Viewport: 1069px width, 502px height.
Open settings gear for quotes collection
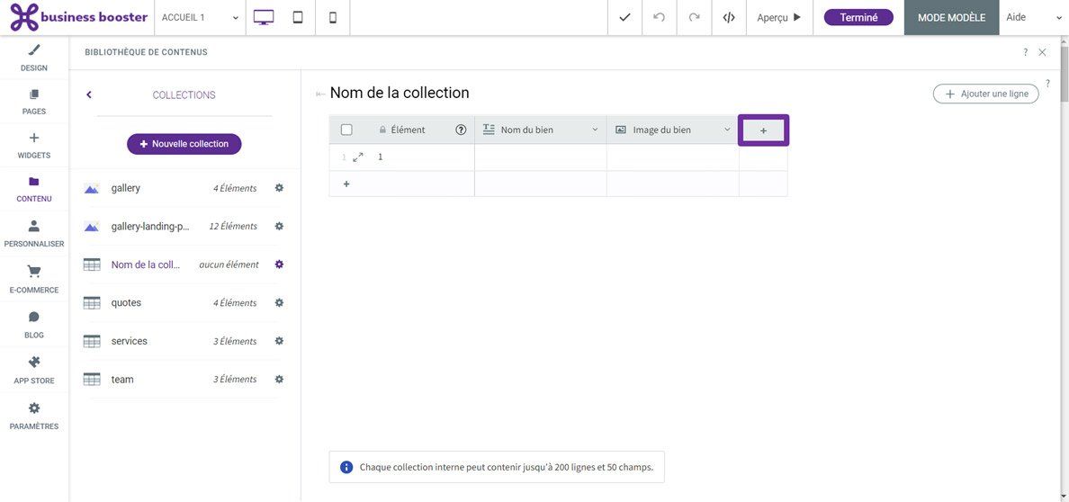[279, 302]
